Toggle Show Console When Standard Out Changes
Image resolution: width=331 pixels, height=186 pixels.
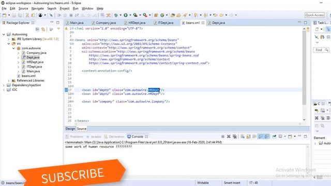[261, 136]
